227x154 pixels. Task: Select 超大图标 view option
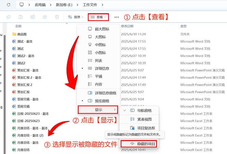[98, 29]
